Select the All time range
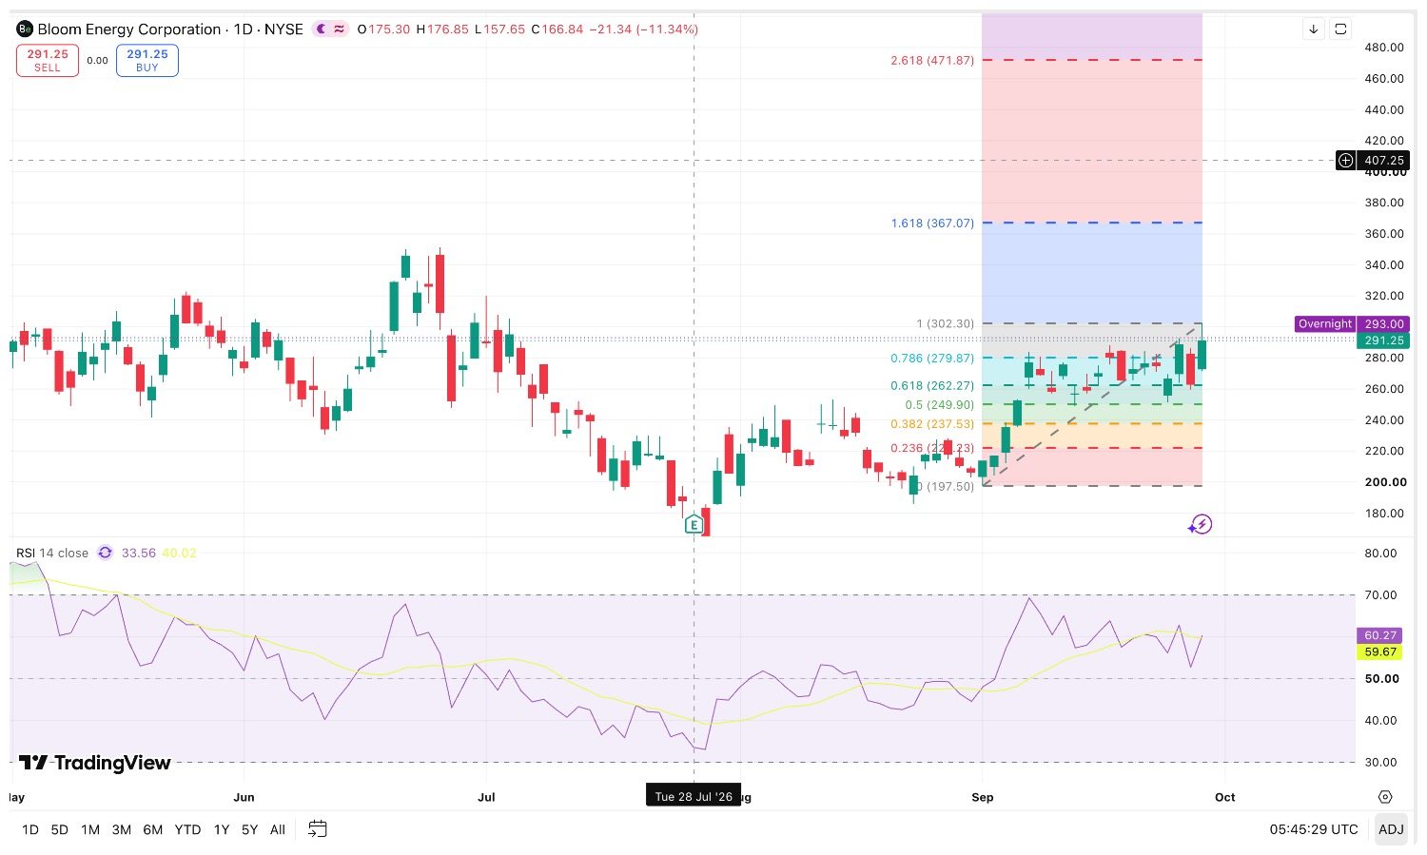 click(278, 829)
